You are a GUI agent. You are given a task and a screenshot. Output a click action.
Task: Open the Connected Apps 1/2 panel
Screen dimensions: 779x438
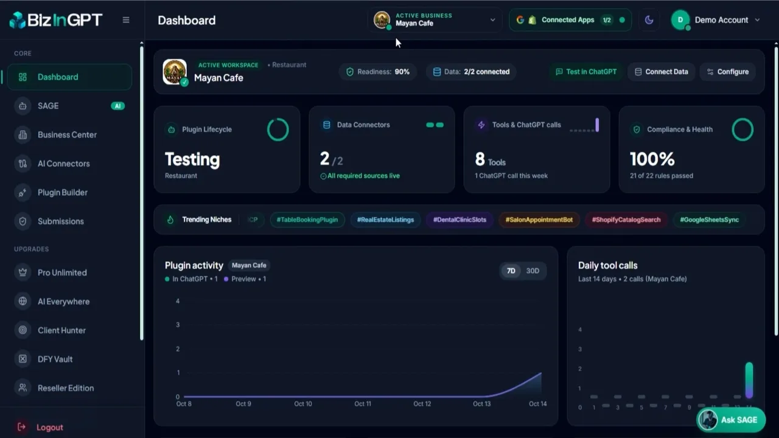coord(570,20)
